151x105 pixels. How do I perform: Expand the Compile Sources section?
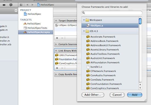(x=56, y=44)
